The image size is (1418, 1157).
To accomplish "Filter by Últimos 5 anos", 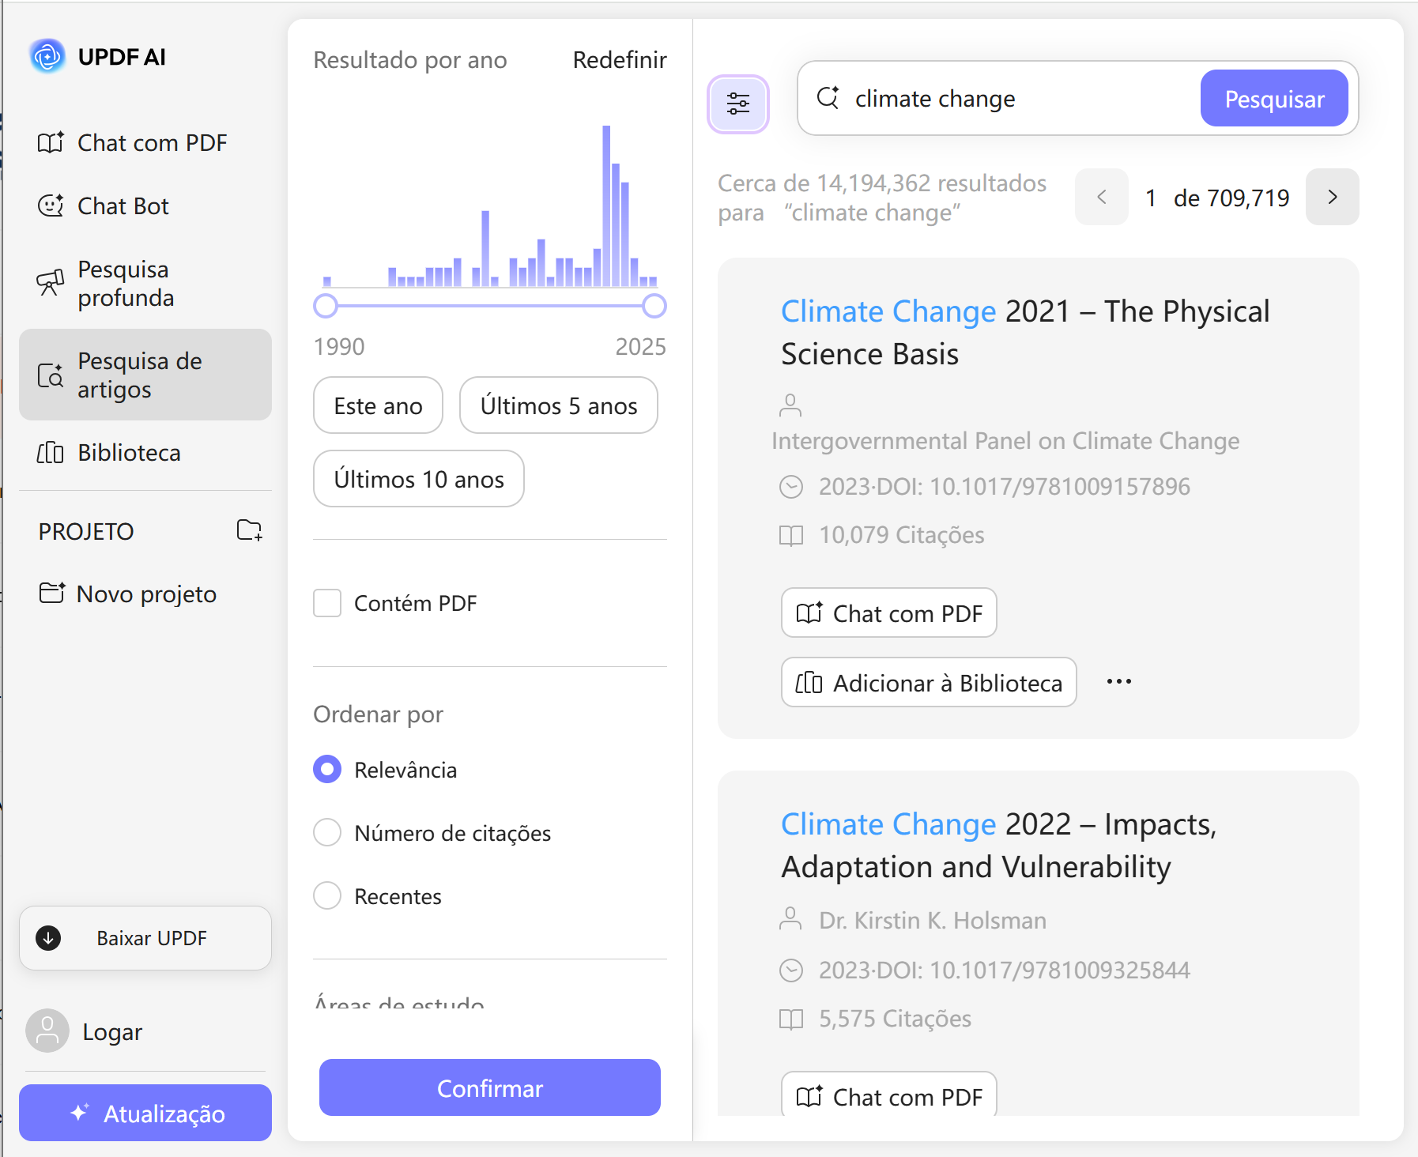I will [558, 405].
